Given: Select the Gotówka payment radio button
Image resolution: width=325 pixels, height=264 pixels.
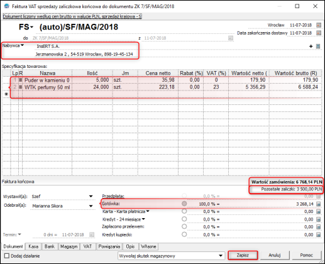Looking at the screenshot, I should pyautogui.click(x=184, y=204).
